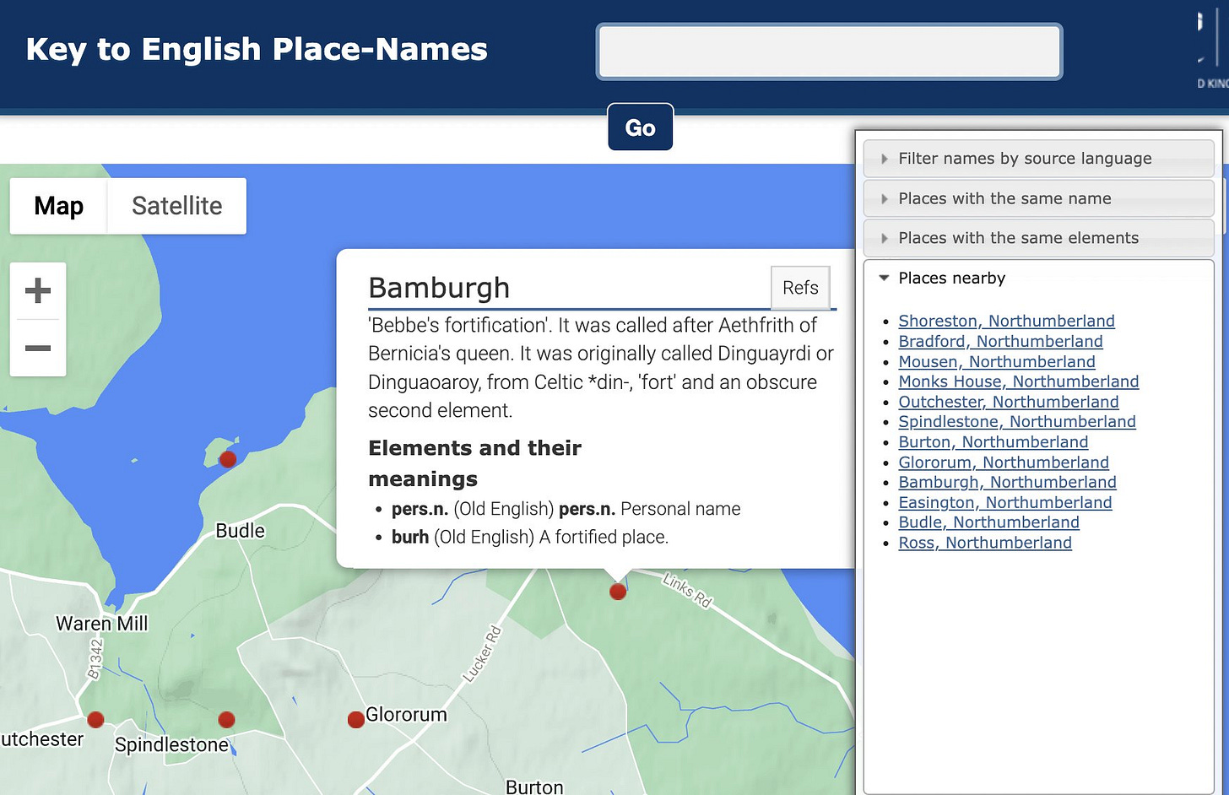Image resolution: width=1229 pixels, height=795 pixels.
Task: Click the place-name search input field
Action: 829,51
